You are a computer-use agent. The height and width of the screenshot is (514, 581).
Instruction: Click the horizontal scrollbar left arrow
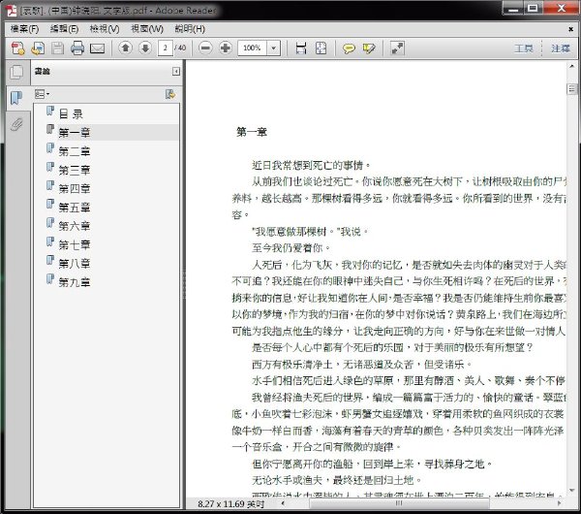tap(283, 503)
